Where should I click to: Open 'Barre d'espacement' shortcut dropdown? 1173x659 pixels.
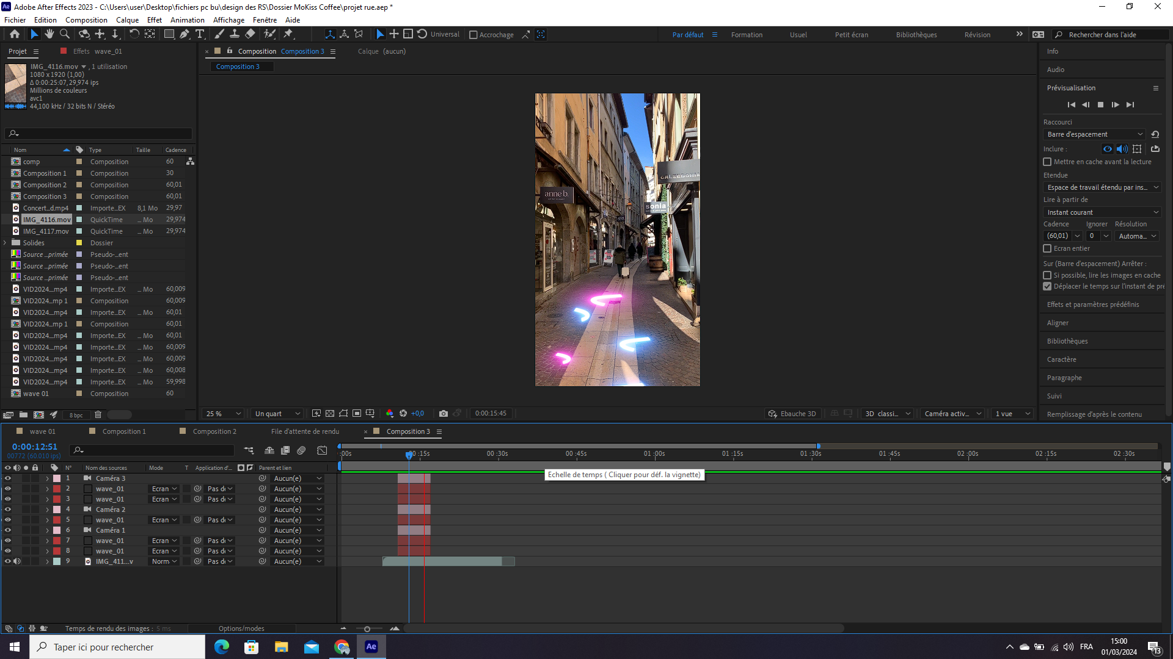pyautogui.click(x=1094, y=134)
